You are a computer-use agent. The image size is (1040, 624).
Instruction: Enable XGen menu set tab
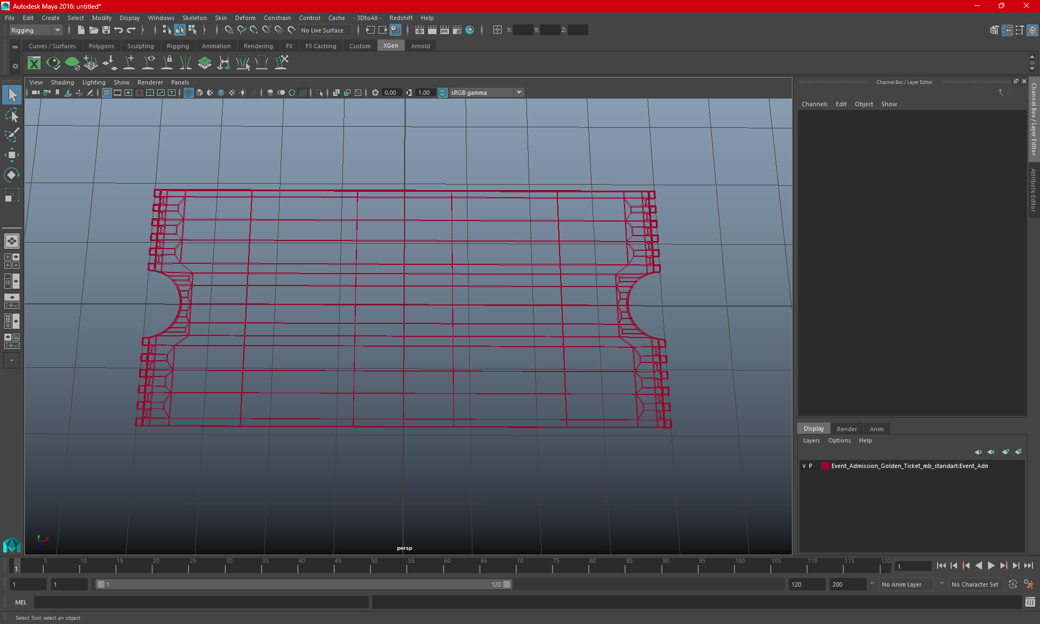point(391,46)
